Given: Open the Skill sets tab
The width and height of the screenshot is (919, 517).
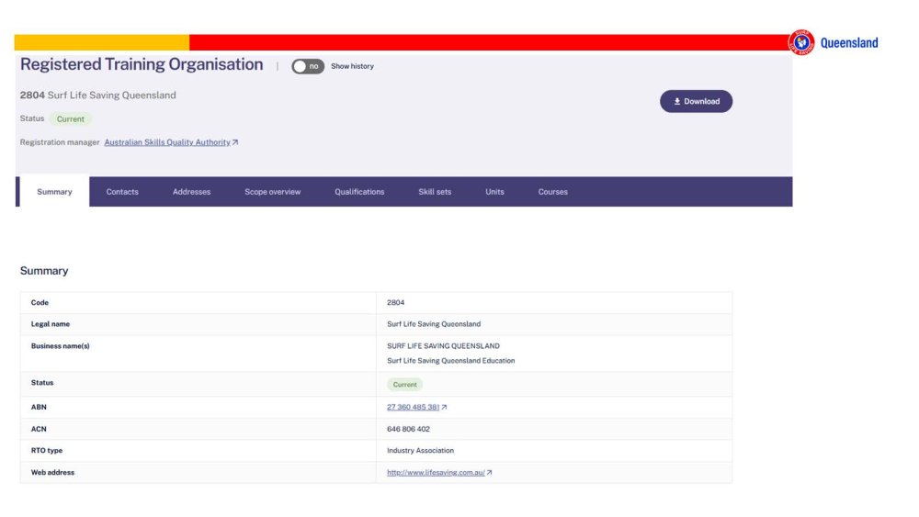Looking at the screenshot, I should tap(435, 191).
